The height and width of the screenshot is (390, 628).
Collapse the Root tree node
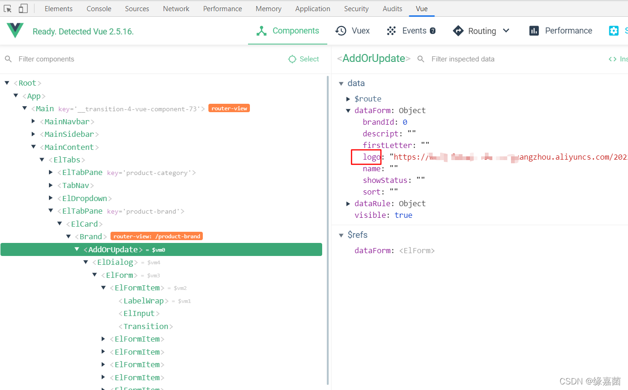coord(7,83)
